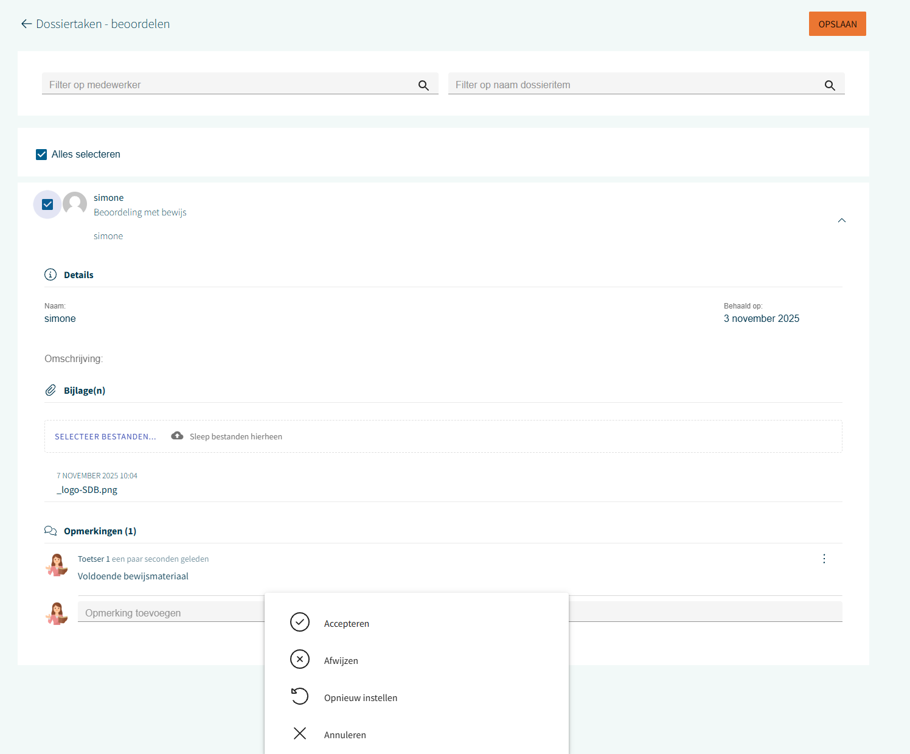910x754 pixels.
Task: Click the Afwijzen cross circle icon
Action: [x=300, y=659]
